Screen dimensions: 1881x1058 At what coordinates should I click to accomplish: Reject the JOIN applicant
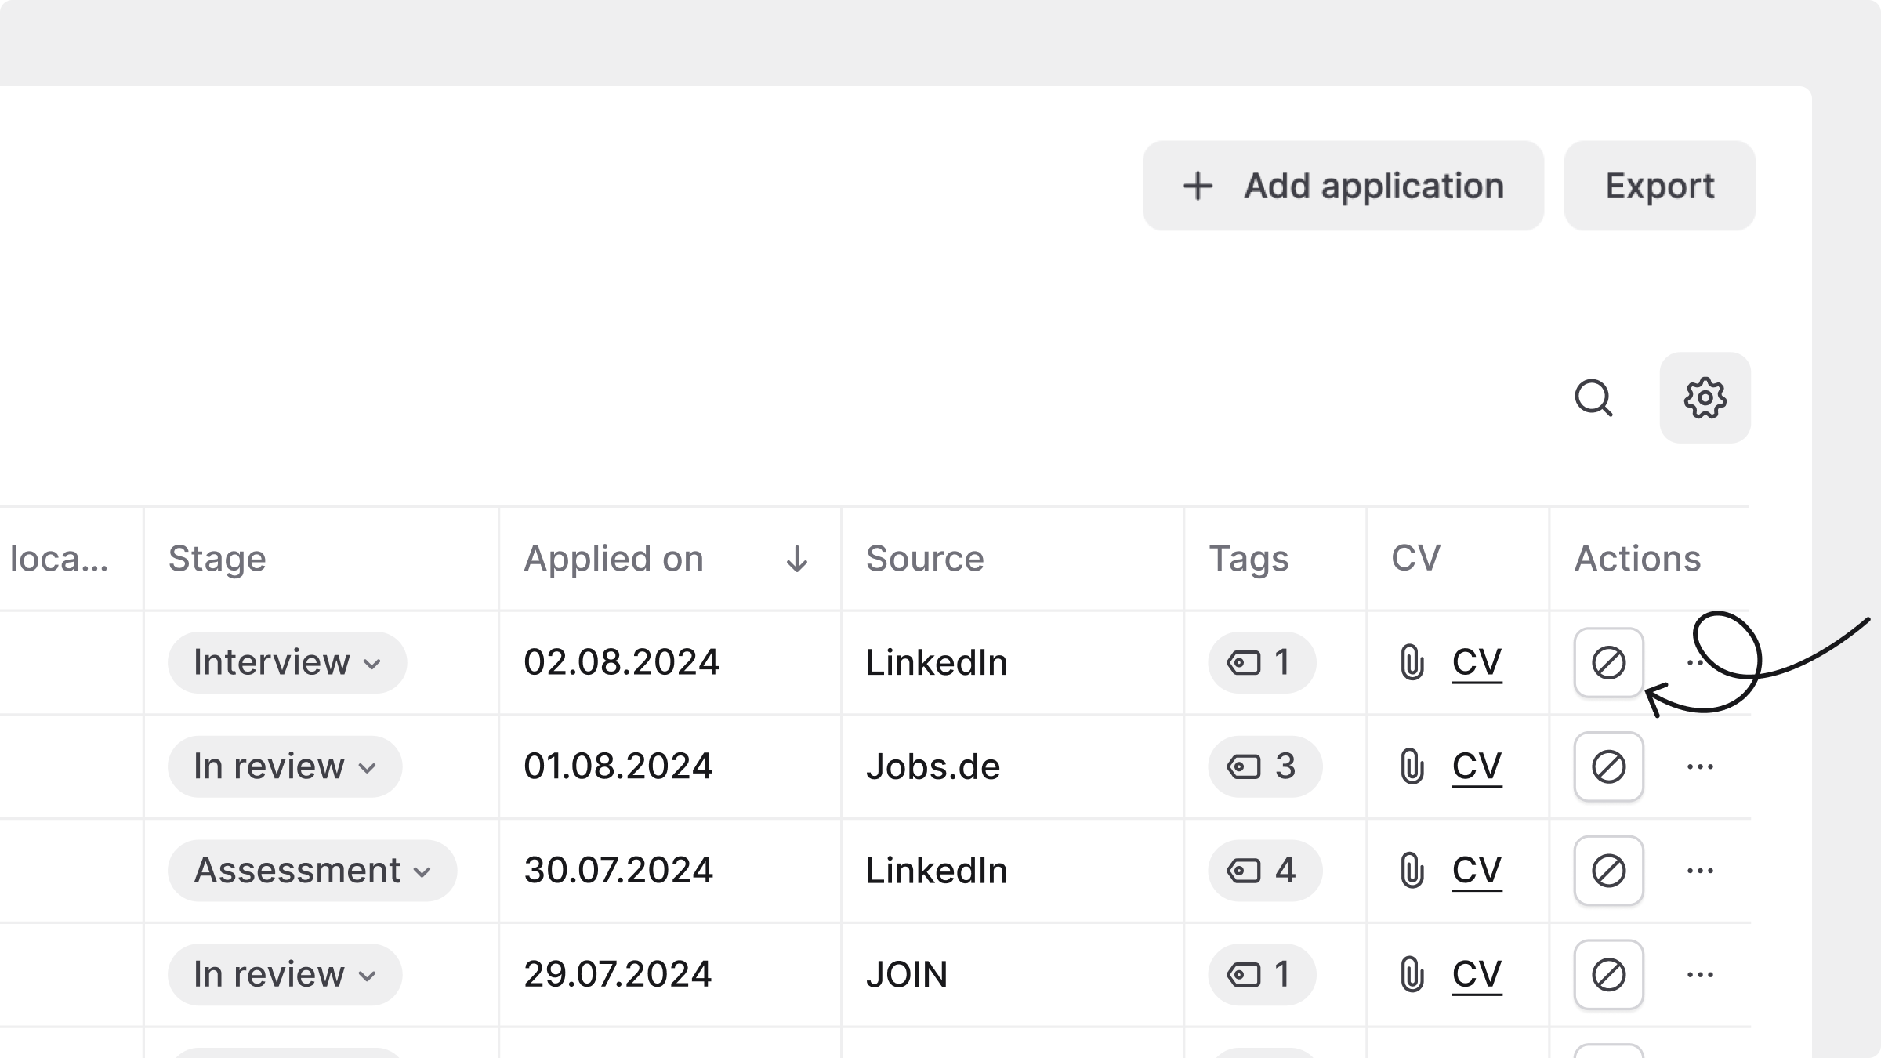(x=1608, y=975)
